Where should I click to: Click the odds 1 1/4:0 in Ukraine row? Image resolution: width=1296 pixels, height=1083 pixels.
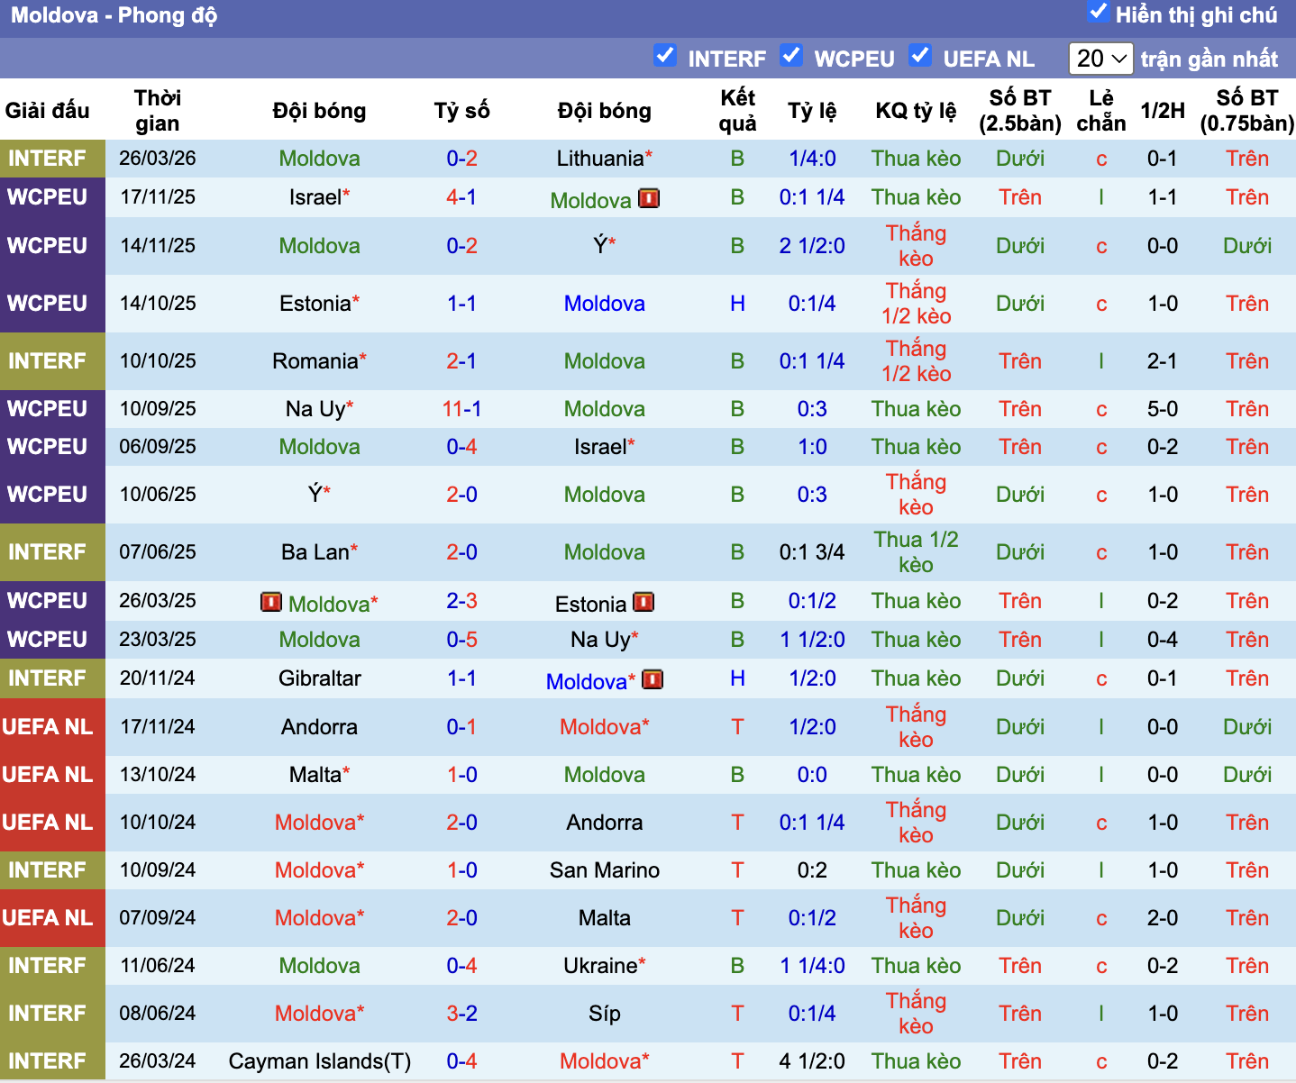click(x=812, y=966)
